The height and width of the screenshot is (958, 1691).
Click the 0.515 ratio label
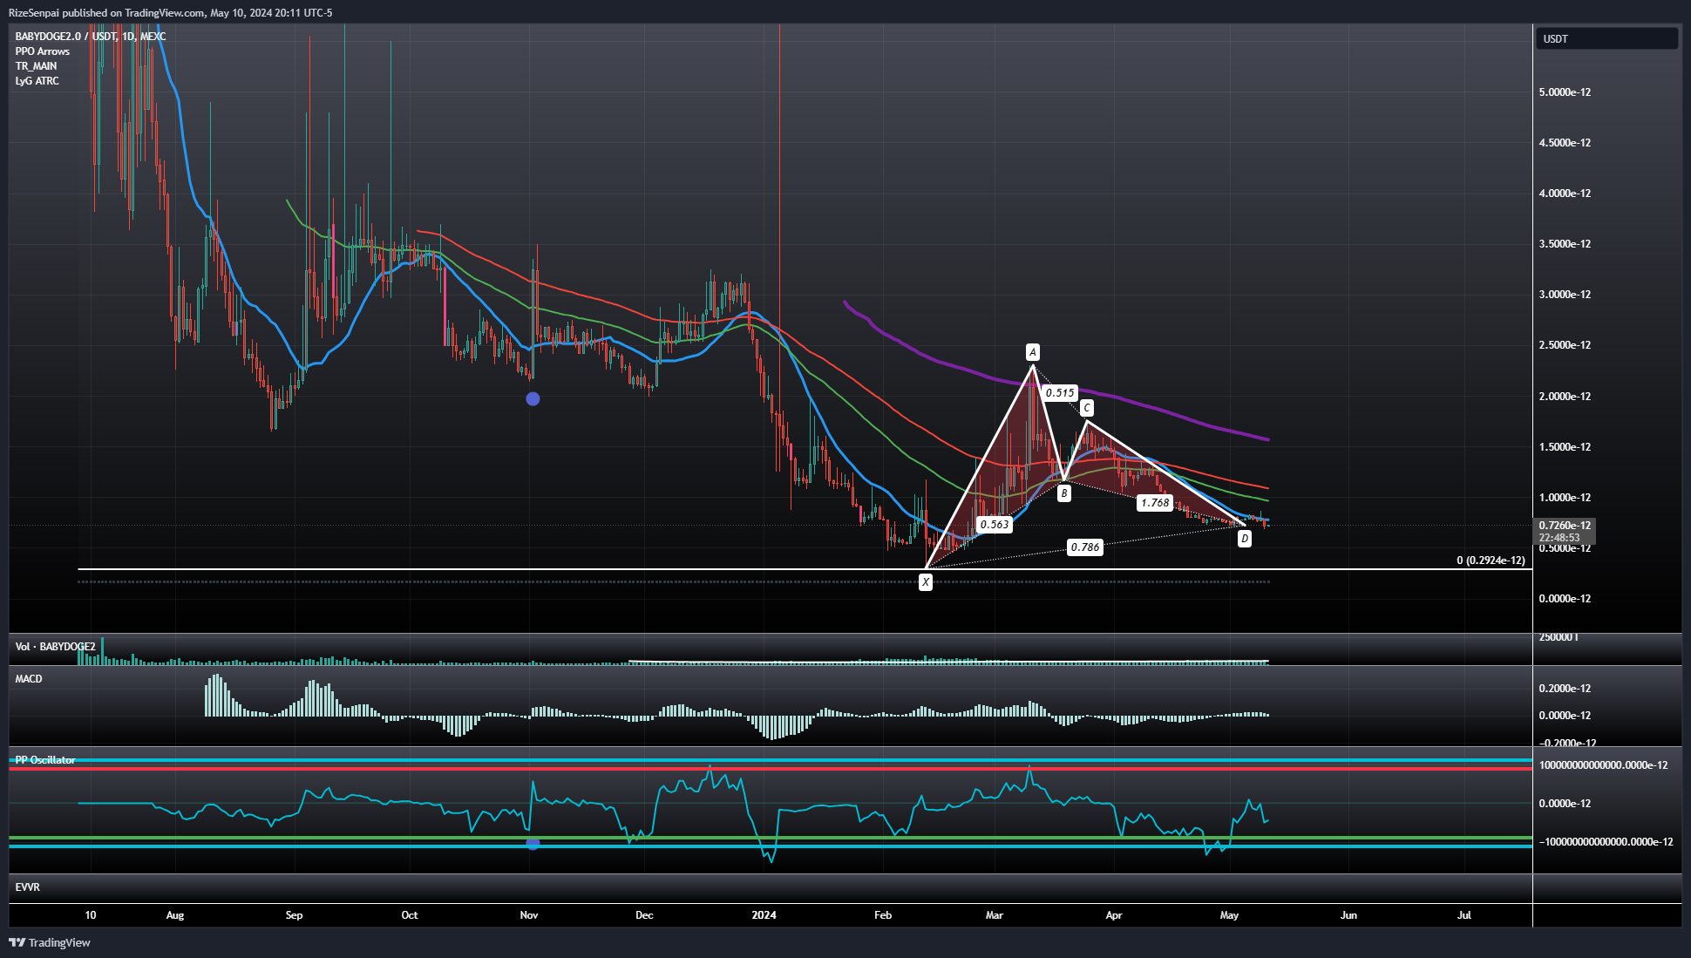click(1060, 393)
